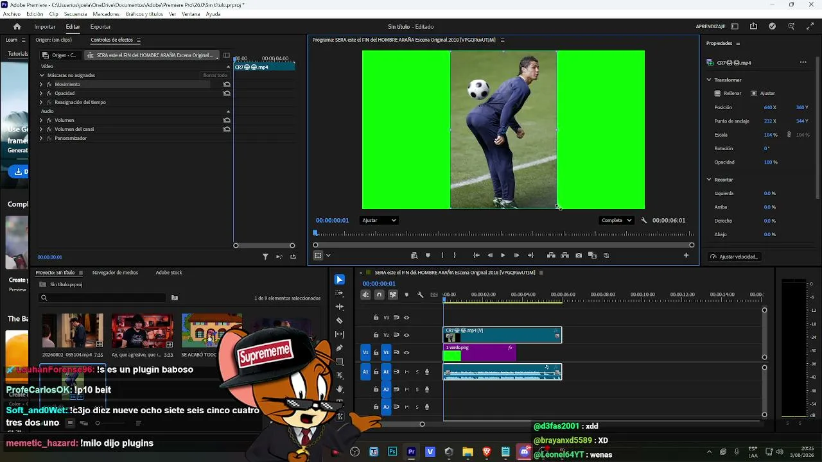Select the Track Select Forward tool

point(340,293)
